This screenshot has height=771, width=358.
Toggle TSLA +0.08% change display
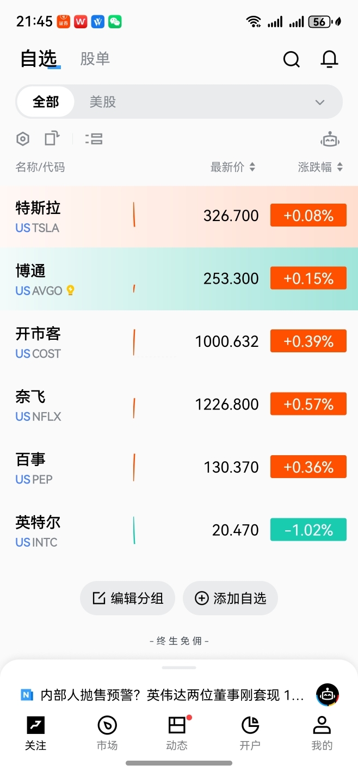308,216
